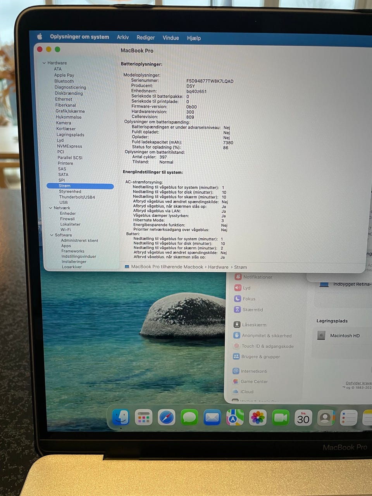Select Styreenhed in the sidebar
This screenshot has height=496, width=372.
click(70, 191)
